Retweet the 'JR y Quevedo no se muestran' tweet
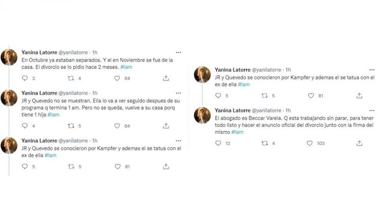The width and height of the screenshot is (378, 212). point(71,126)
